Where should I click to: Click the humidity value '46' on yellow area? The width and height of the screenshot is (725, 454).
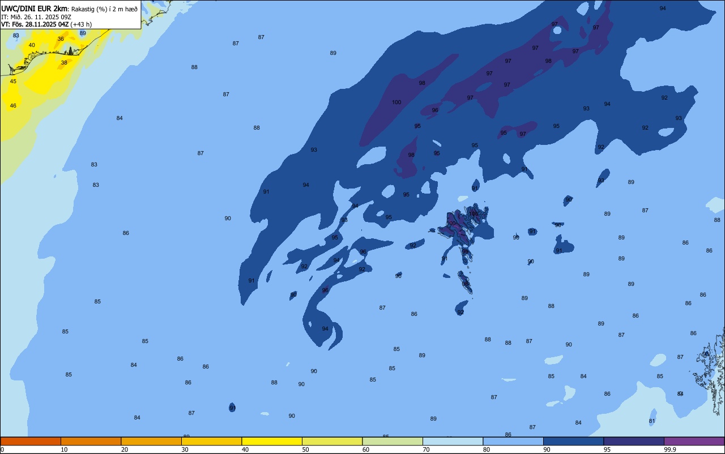click(x=13, y=106)
